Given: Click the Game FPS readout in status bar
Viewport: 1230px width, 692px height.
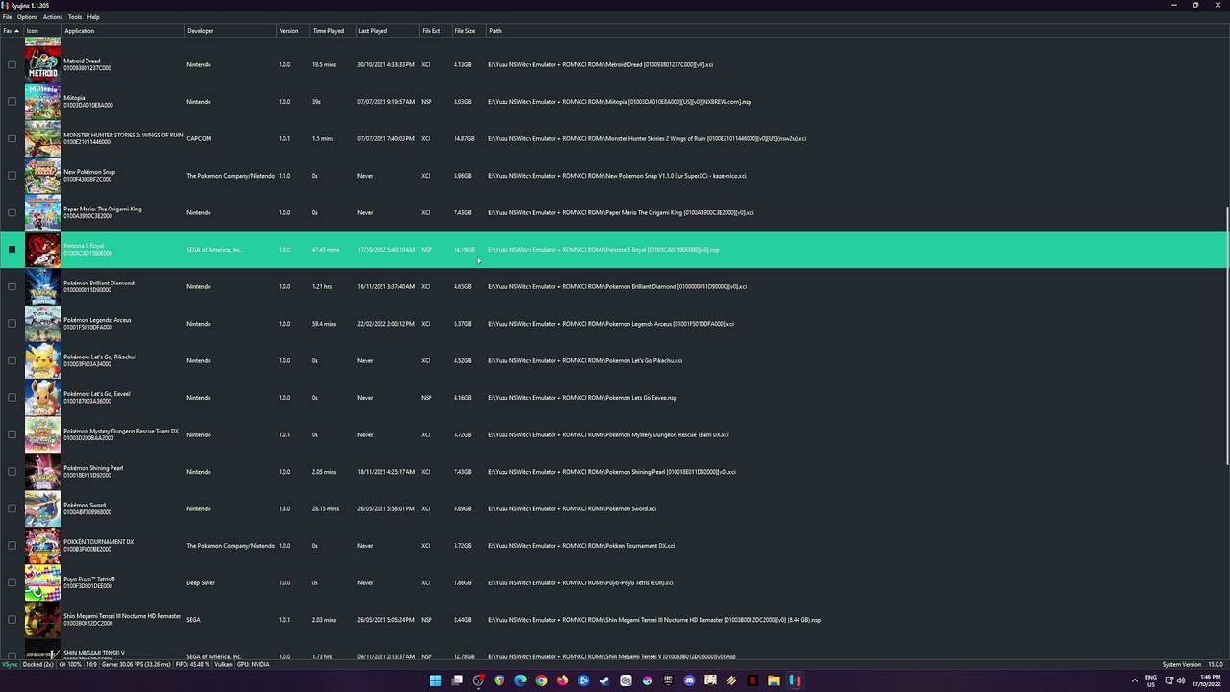Looking at the screenshot, I should [135, 664].
